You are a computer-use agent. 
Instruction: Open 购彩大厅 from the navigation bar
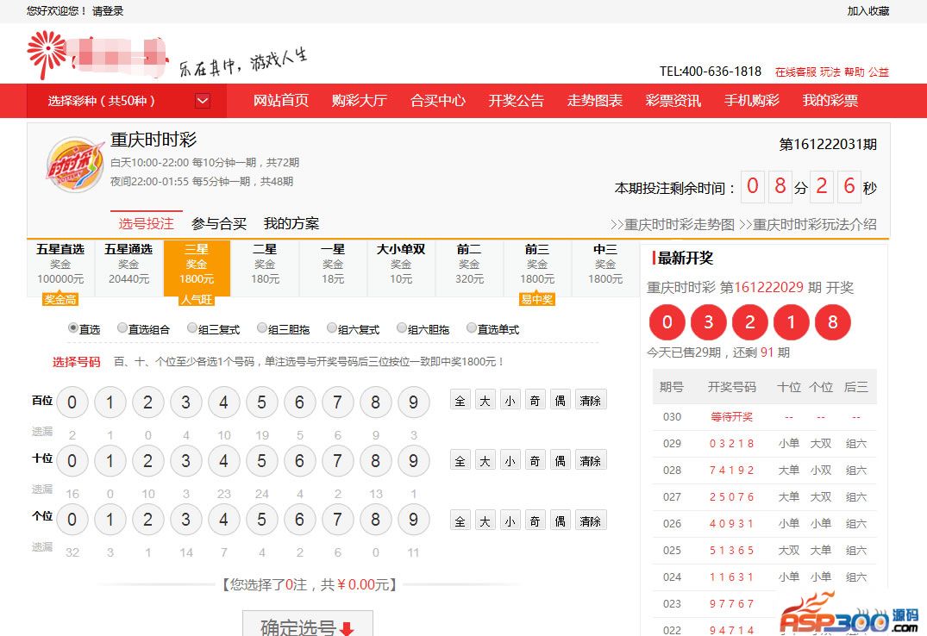pyautogui.click(x=359, y=101)
